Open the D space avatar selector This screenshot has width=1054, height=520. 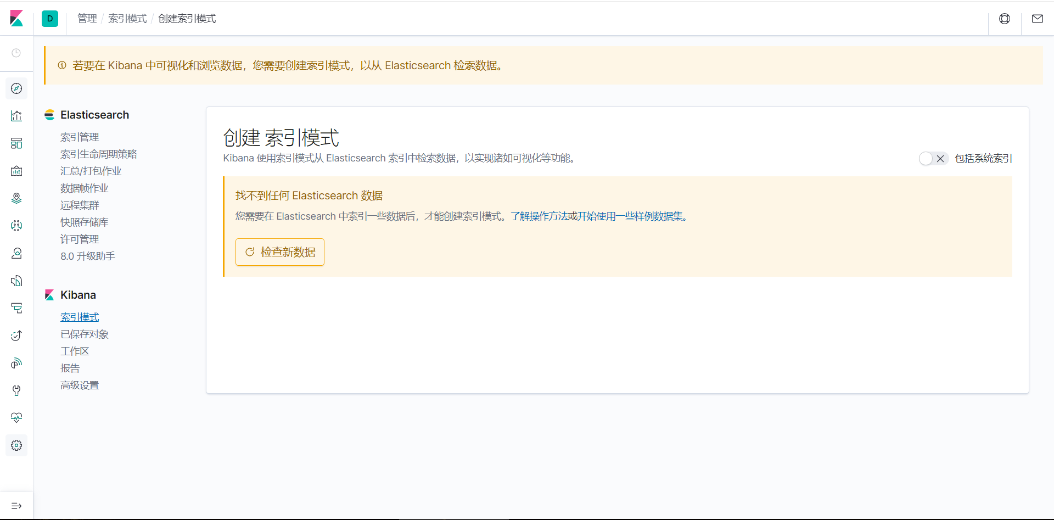click(x=50, y=18)
